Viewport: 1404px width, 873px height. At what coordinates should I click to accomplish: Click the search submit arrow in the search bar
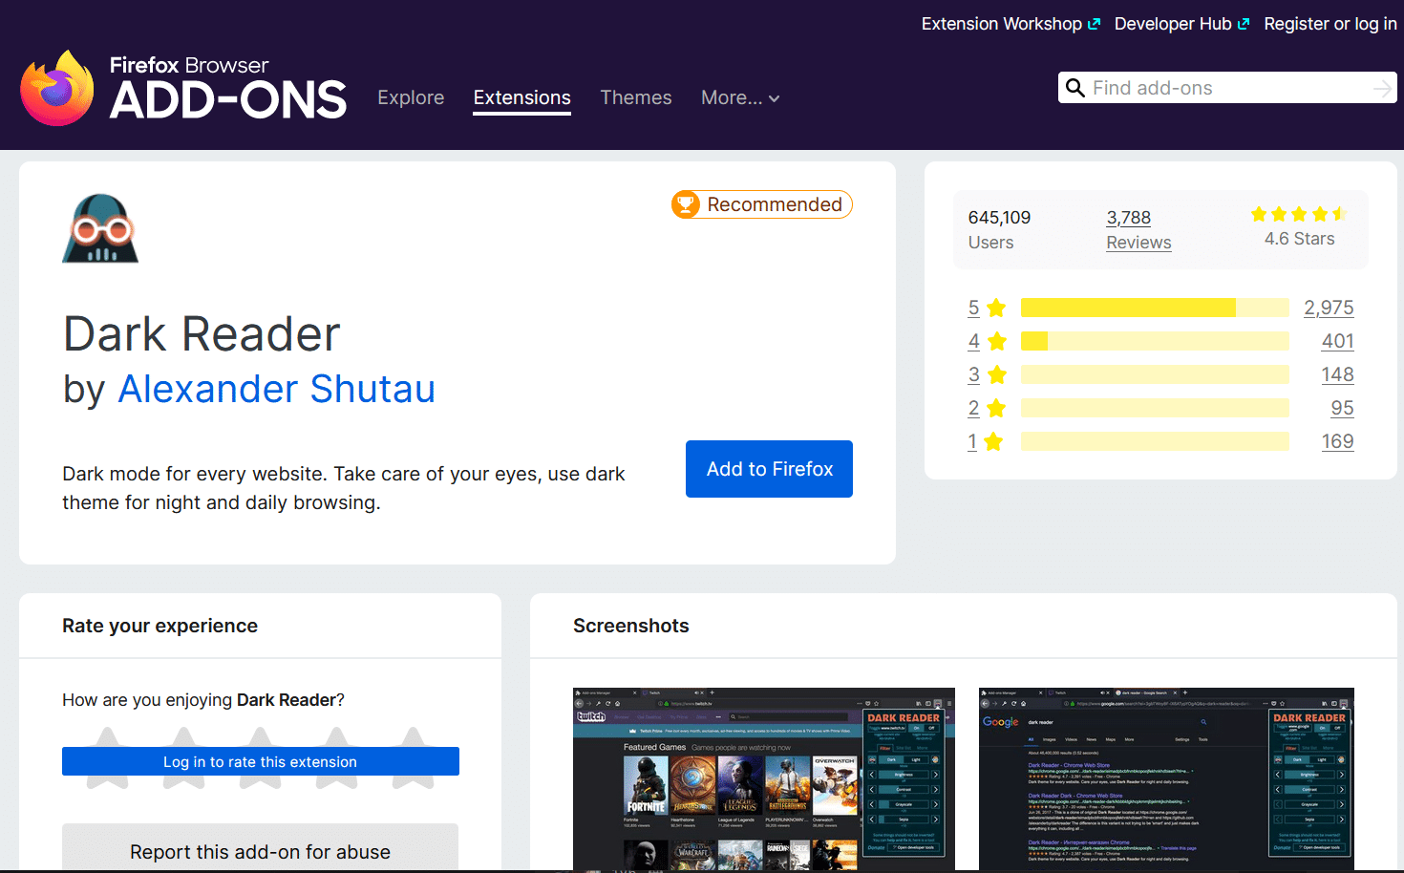(x=1382, y=87)
